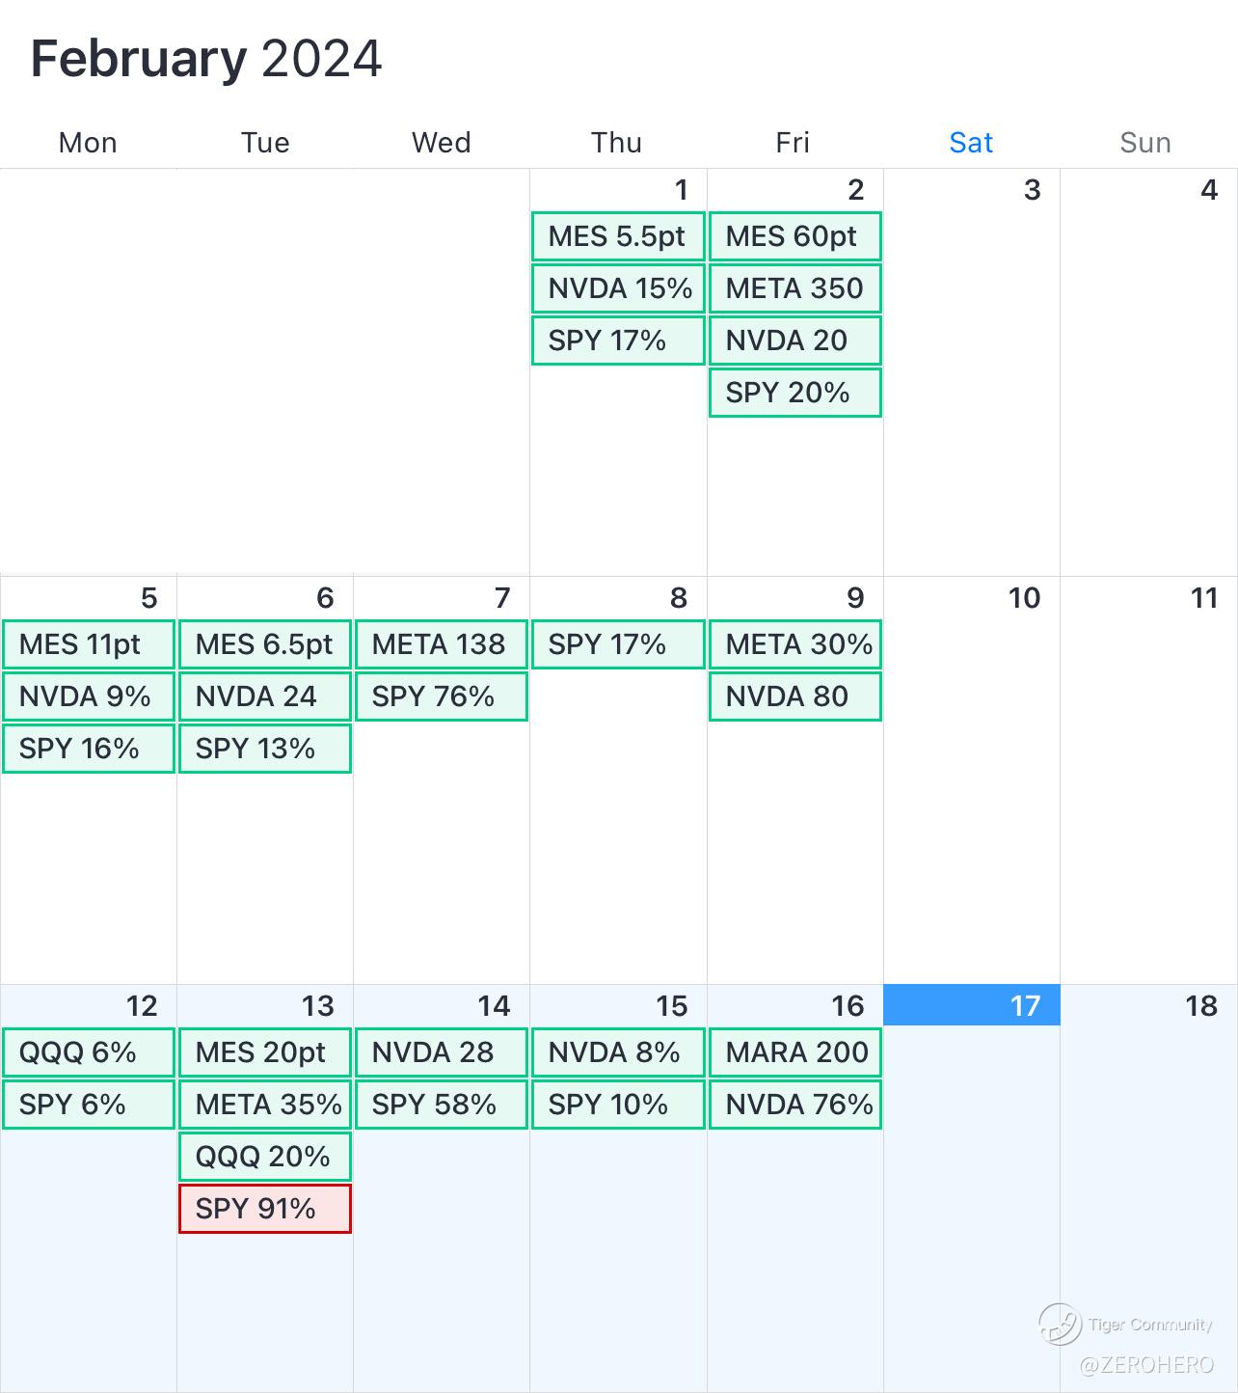
Task: Select the date cell for 10
Action: click(972, 772)
